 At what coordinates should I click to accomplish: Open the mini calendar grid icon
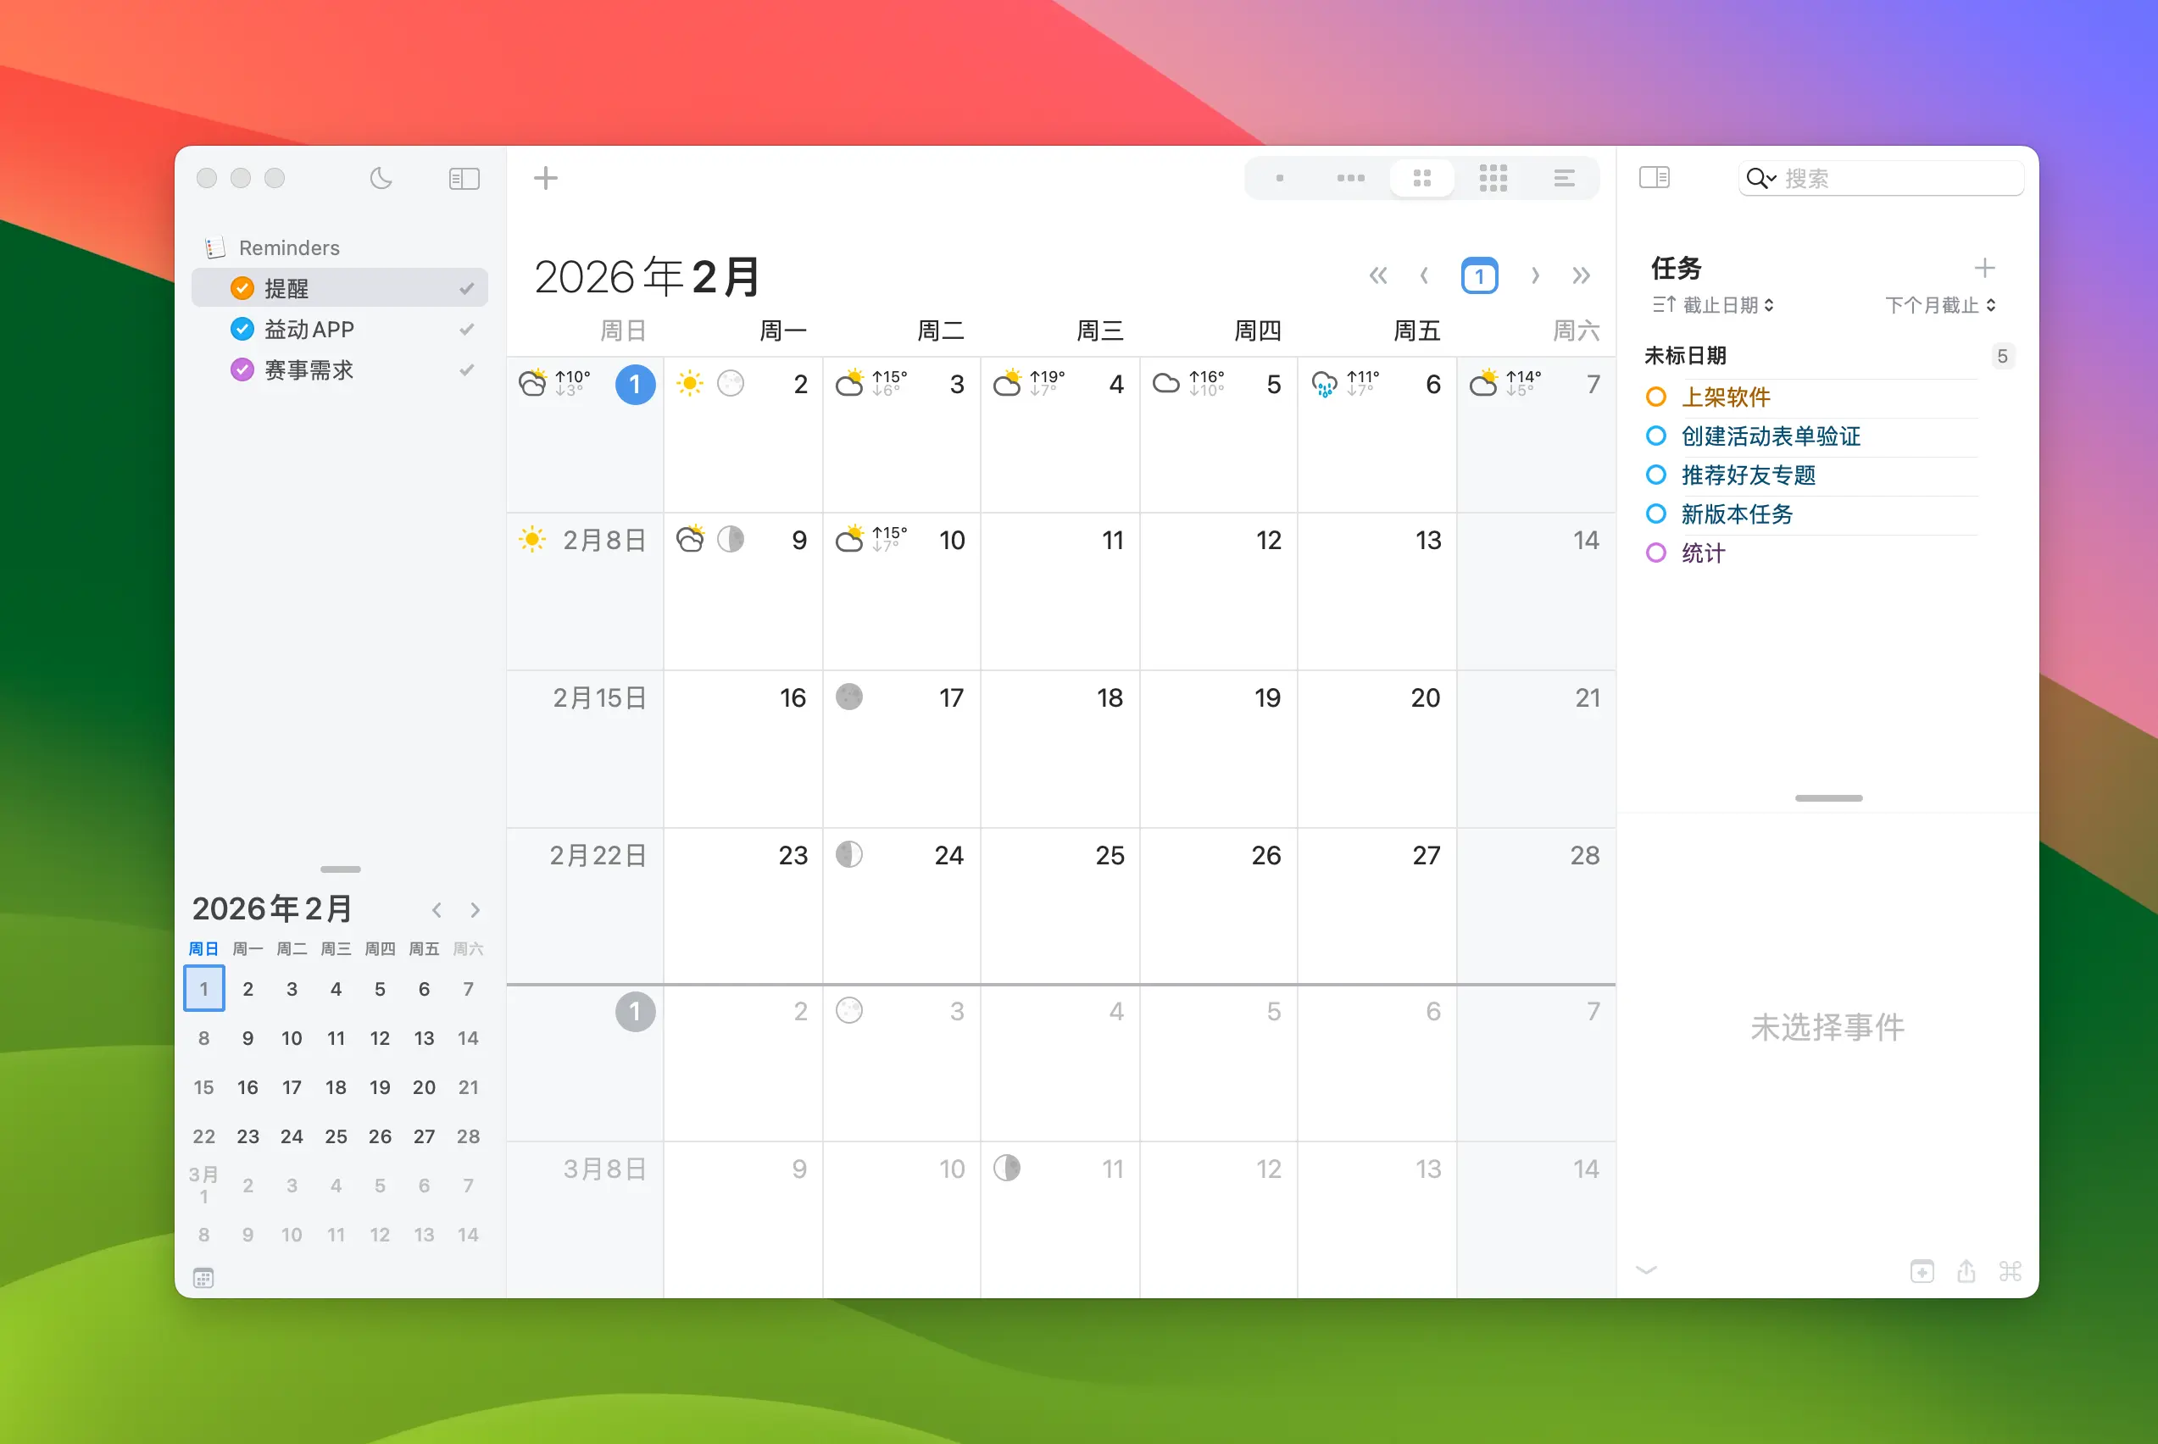pos(203,1277)
